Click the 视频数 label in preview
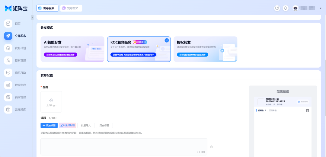Image resolution: width=326 pixels, height=157 pixels. (x=260, y=111)
